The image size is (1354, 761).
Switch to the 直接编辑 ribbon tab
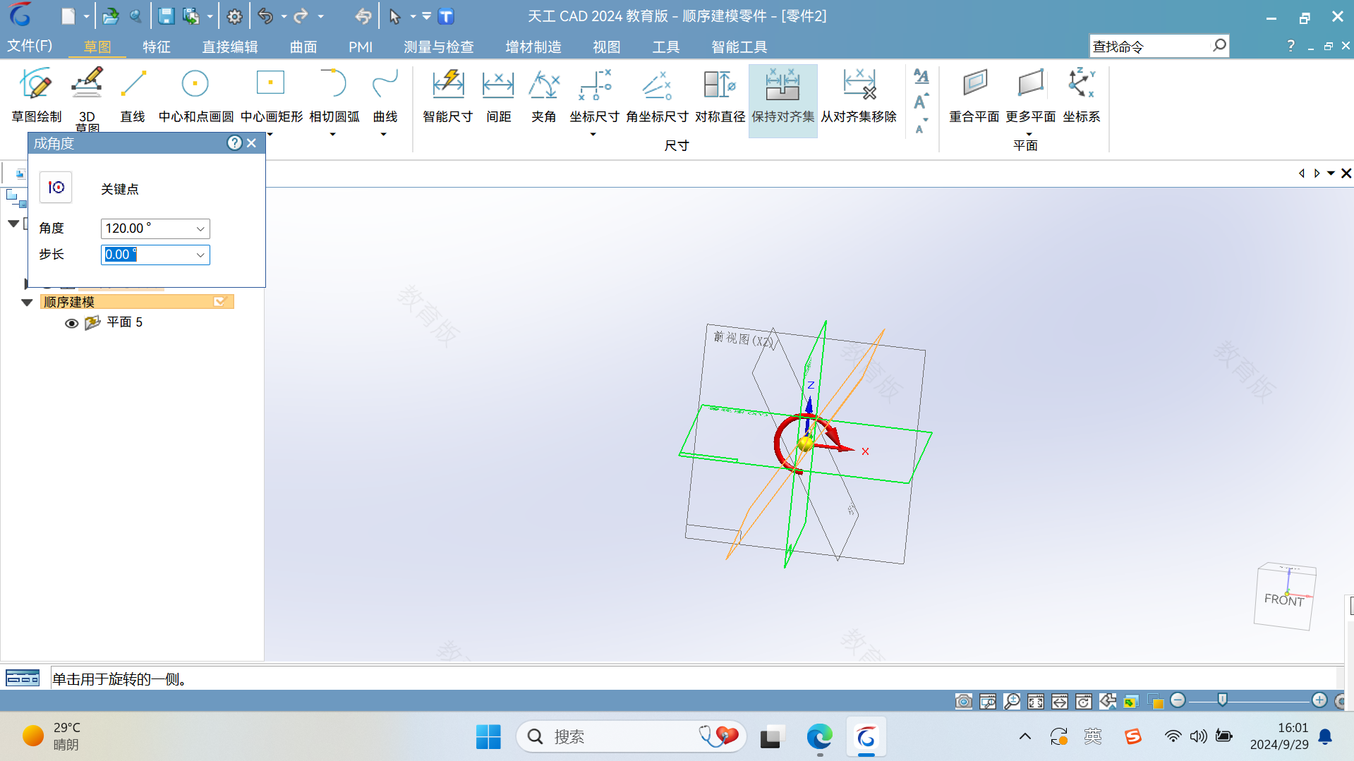click(x=230, y=47)
